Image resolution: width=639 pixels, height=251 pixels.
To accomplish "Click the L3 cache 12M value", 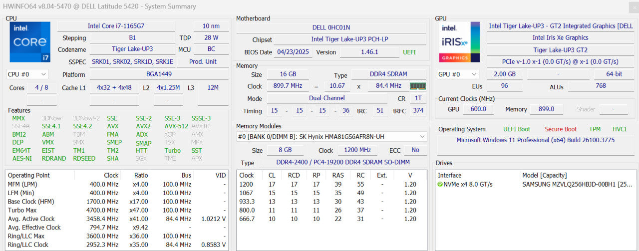I will 213,87.
